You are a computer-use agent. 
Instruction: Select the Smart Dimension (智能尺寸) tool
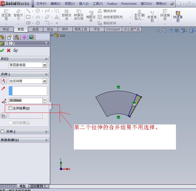click(x=18, y=15)
